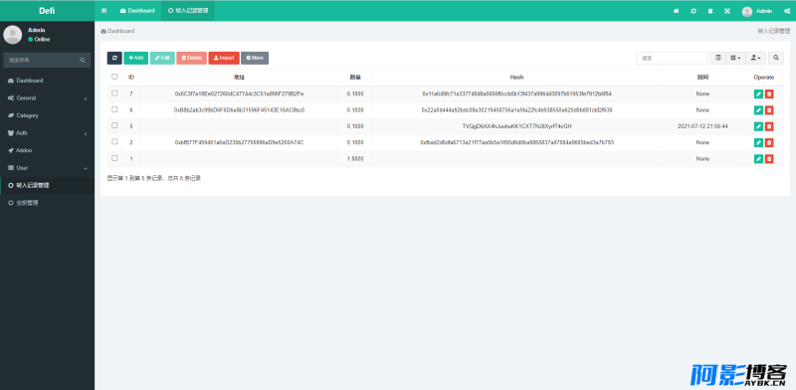Expand the General sidebar menu

(x=47, y=98)
